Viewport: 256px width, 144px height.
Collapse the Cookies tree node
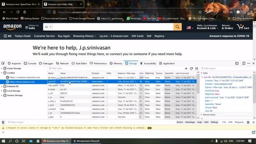pos(2,73)
